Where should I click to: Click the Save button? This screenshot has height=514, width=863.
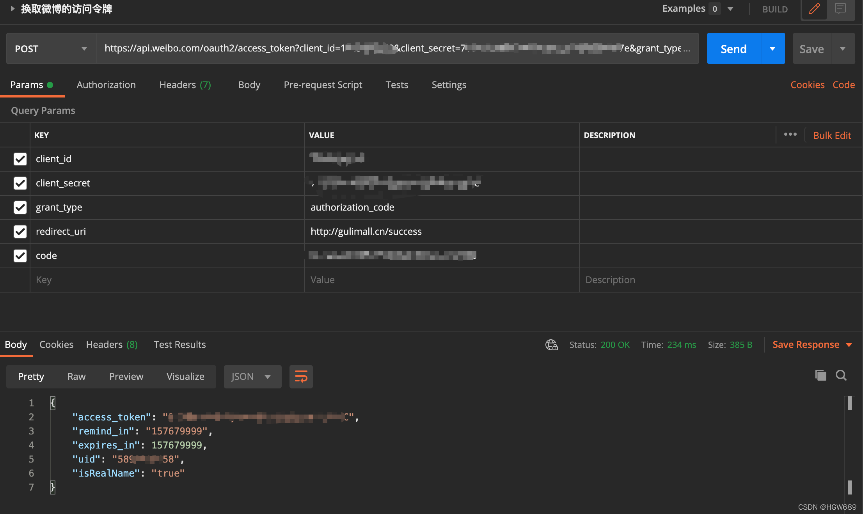click(812, 48)
